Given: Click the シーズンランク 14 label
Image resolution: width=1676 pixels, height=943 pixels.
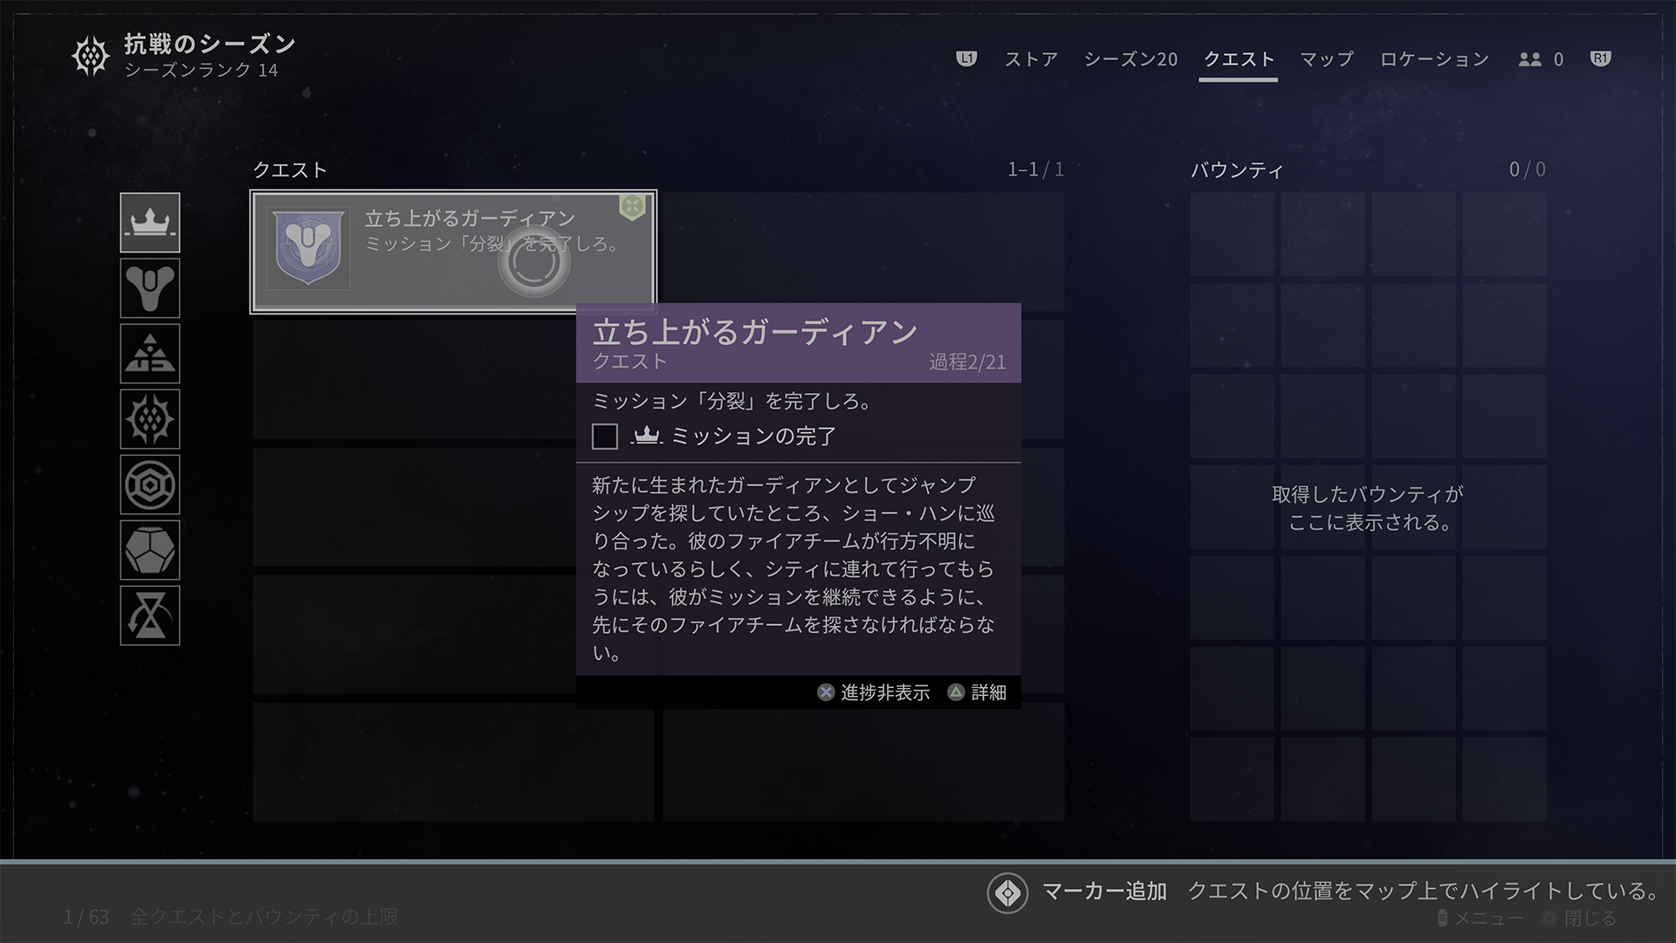Looking at the screenshot, I should click(x=201, y=70).
